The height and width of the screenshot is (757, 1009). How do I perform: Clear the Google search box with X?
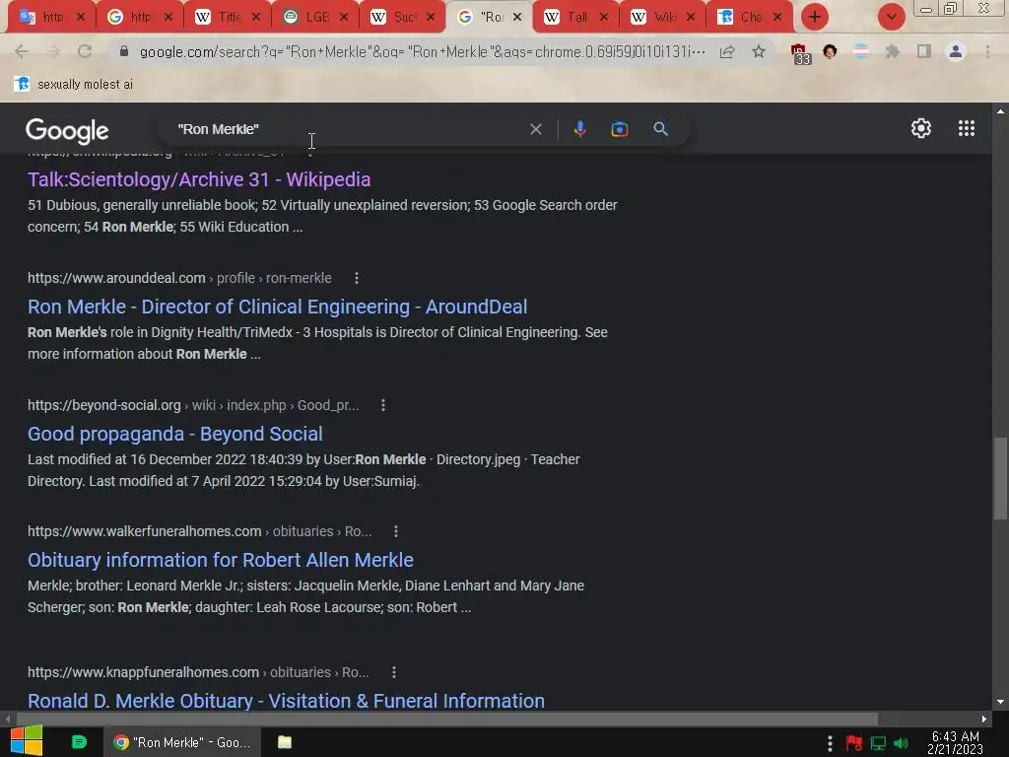point(535,129)
